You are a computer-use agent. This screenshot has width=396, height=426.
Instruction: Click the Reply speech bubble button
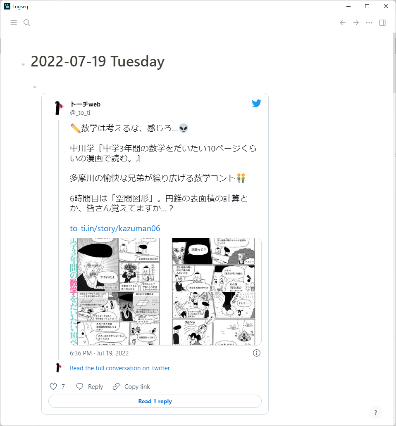click(x=89, y=386)
